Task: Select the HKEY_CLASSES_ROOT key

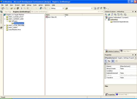Action: (16, 17)
